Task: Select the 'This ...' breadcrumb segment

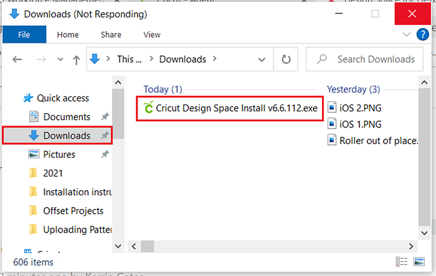Action: (130, 59)
